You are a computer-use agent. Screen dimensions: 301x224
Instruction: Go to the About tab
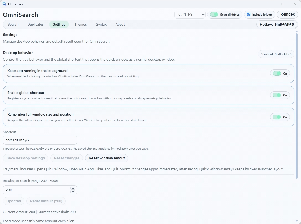[120, 24]
